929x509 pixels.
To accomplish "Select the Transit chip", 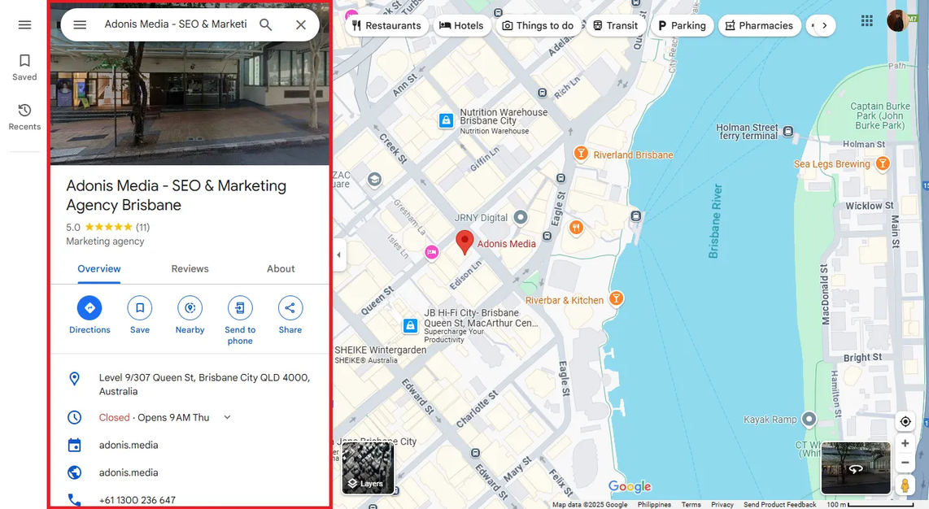I will click(616, 25).
